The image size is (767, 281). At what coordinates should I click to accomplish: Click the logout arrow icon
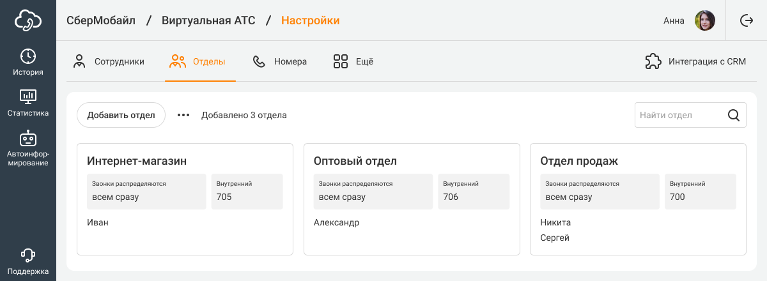(x=746, y=20)
